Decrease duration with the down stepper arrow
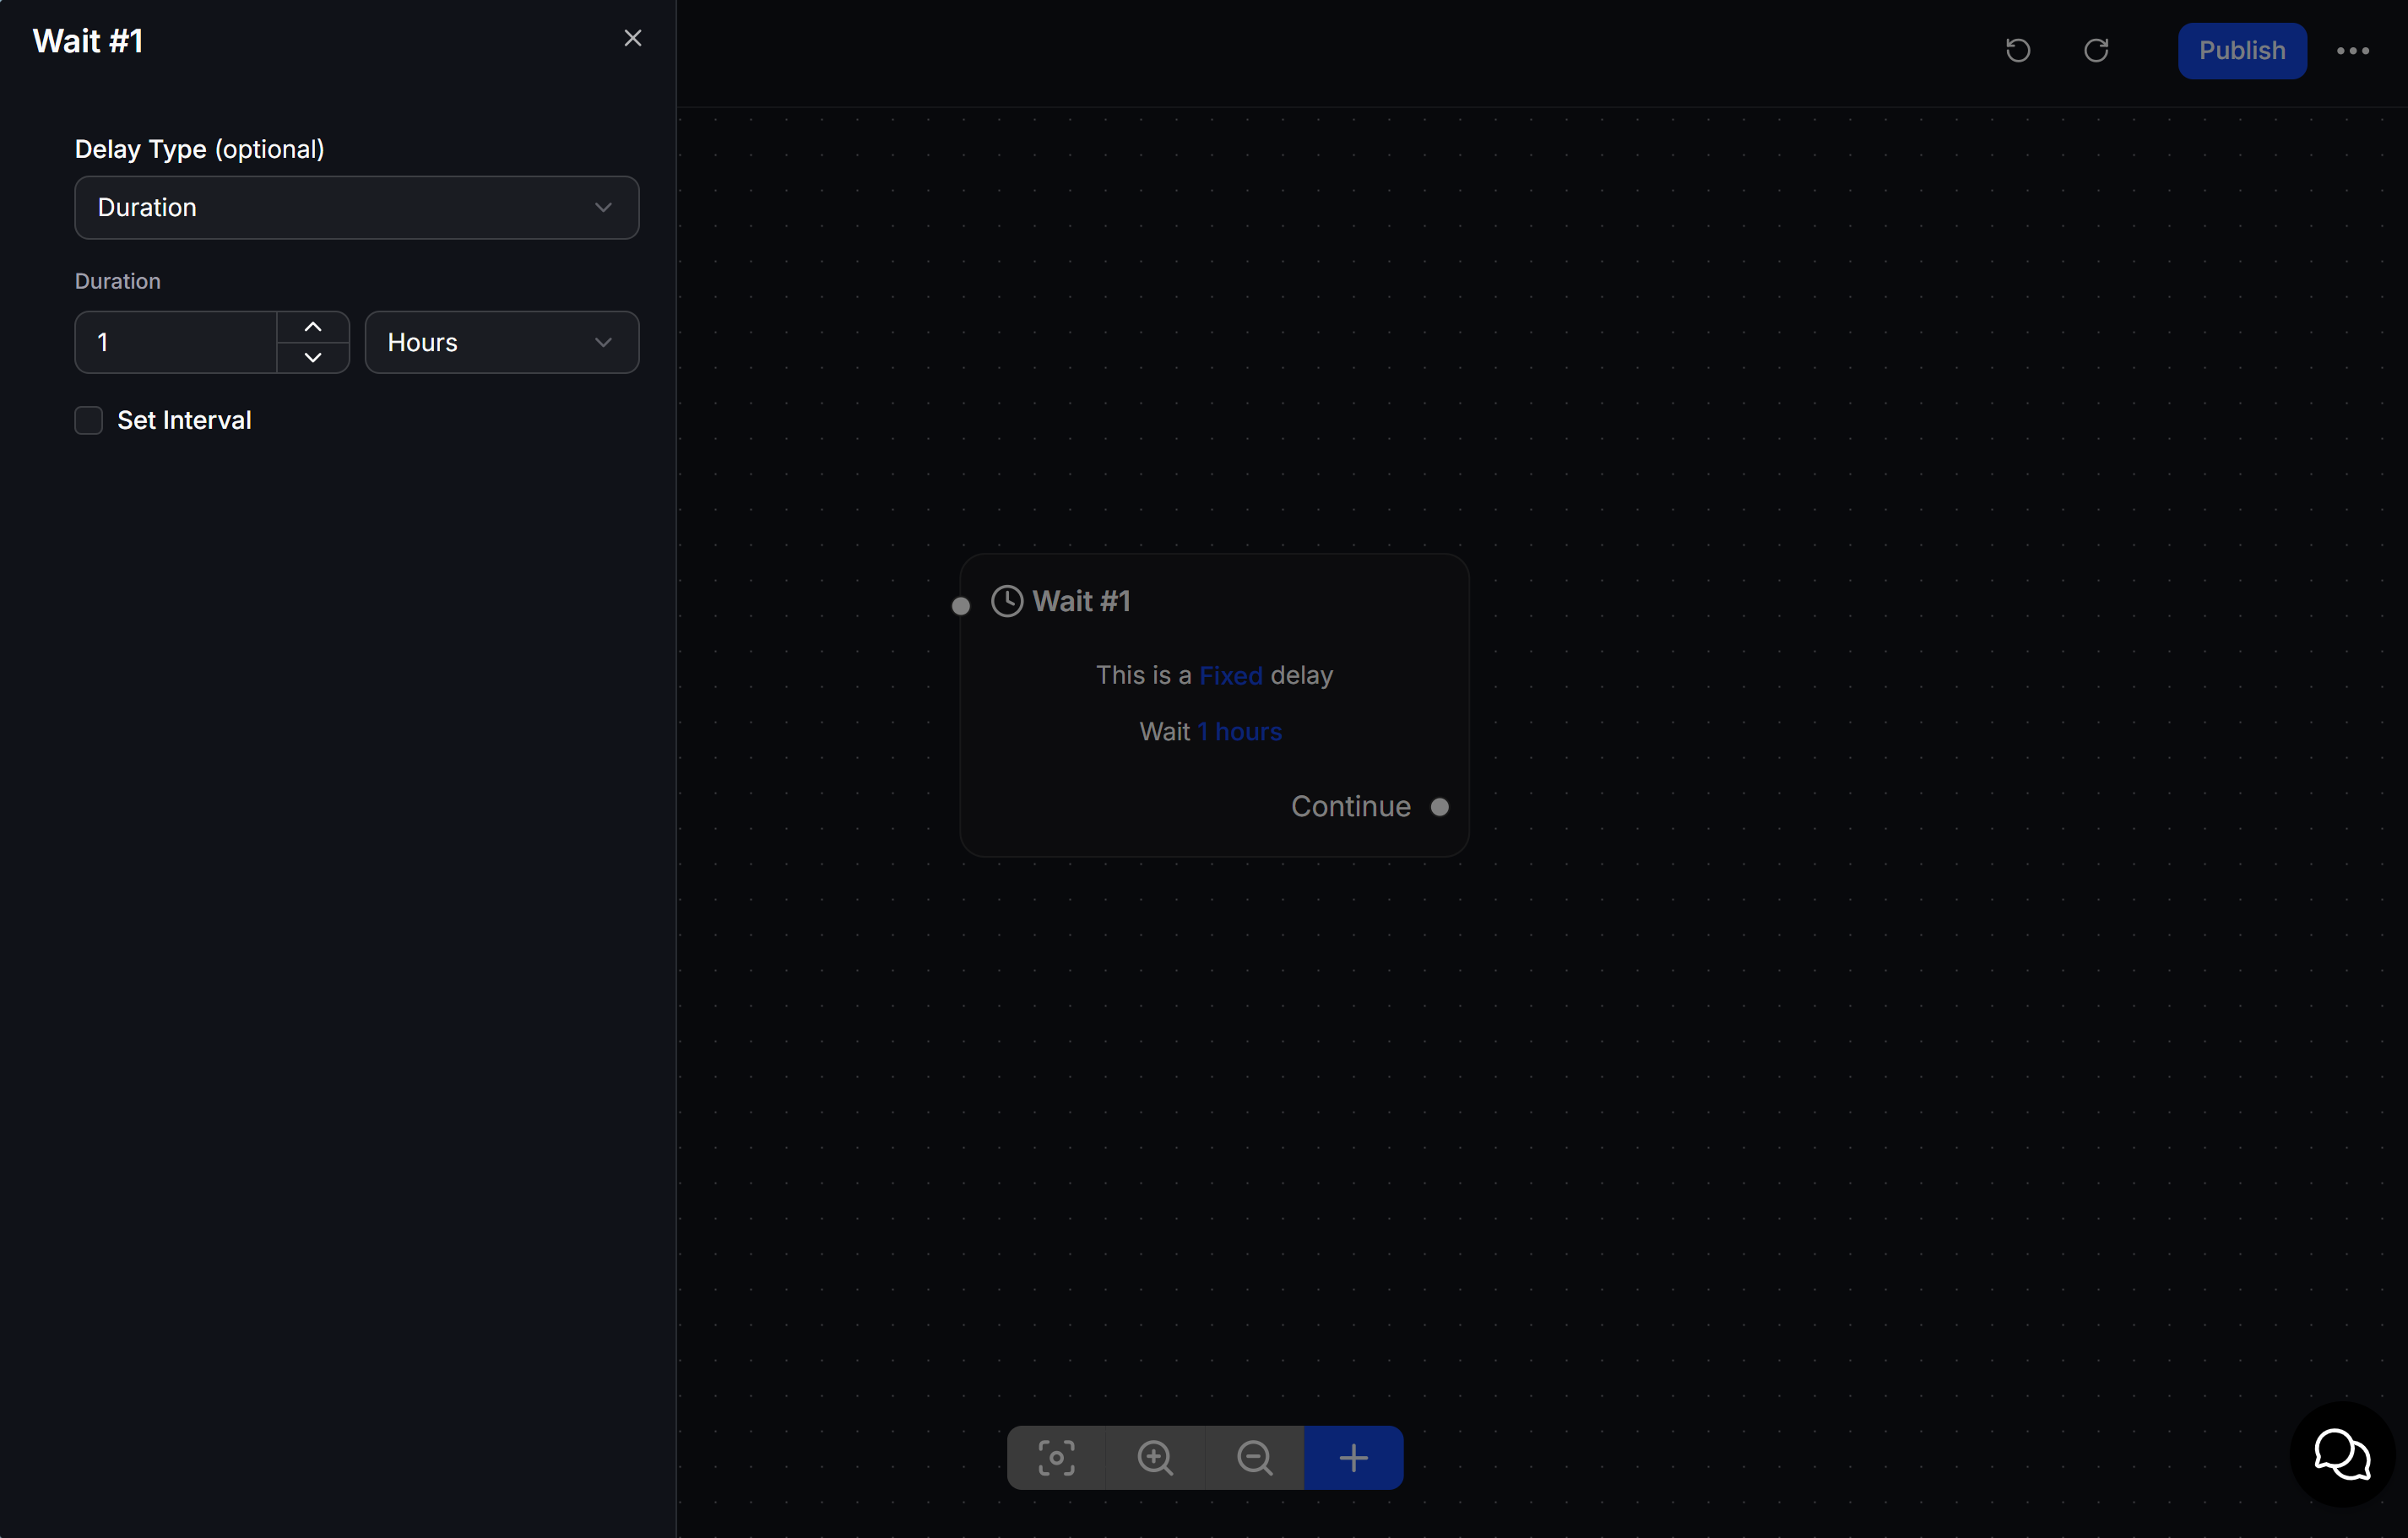 313,357
